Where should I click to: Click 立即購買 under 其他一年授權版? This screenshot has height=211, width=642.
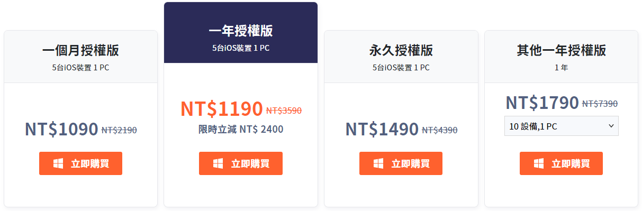pyautogui.click(x=561, y=163)
